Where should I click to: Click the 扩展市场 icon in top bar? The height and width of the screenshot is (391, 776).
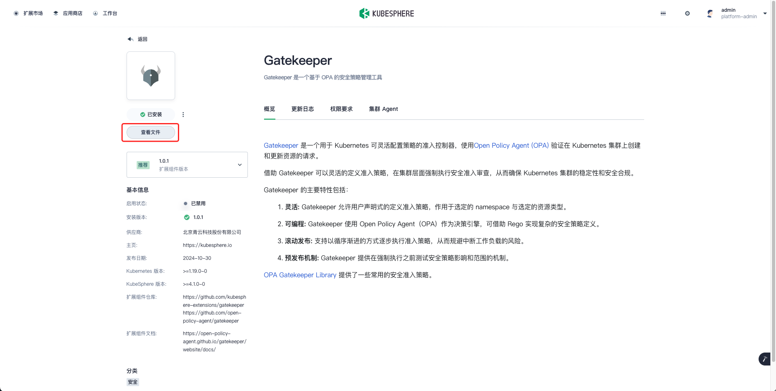(x=16, y=13)
